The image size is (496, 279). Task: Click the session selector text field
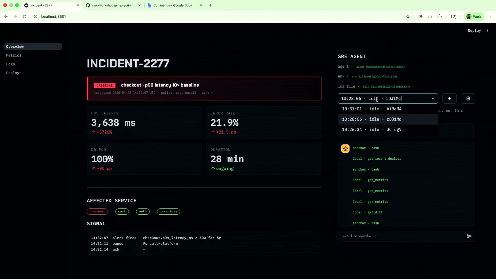pos(384,98)
